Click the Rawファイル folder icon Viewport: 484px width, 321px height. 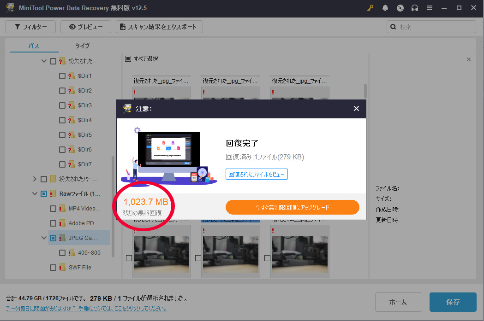(53, 194)
